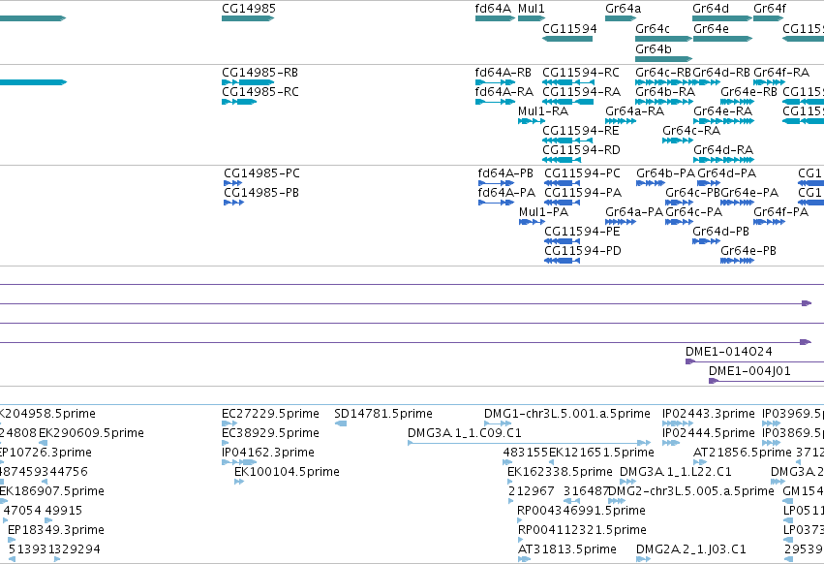This screenshot has width=824, height=564.
Task: Click protein Gr64b-PA
Action: (651, 183)
